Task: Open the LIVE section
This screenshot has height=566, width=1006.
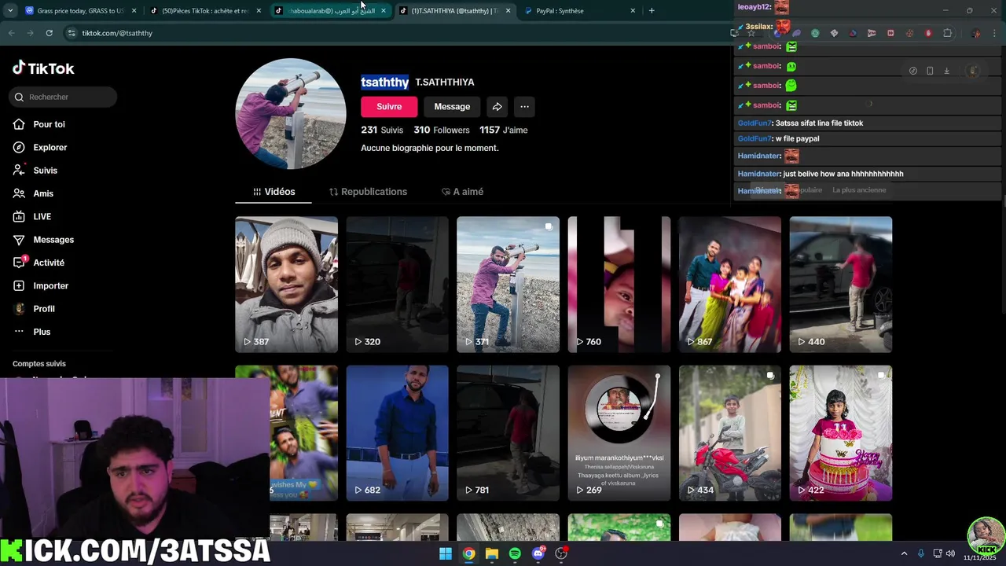Action: (x=42, y=216)
